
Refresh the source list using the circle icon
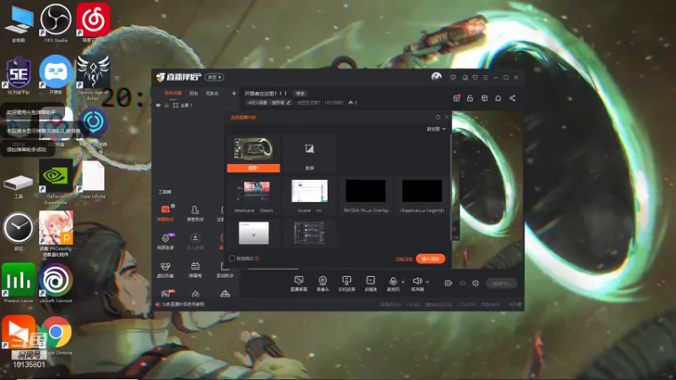click(x=438, y=117)
